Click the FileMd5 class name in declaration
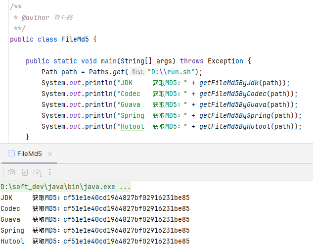The height and width of the screenshot is (248, 313). [x=76, y=39]
